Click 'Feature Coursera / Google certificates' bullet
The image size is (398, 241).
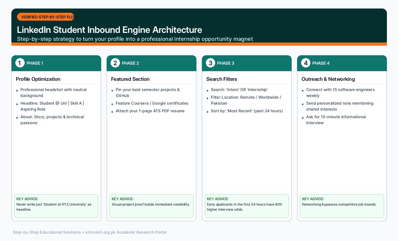tap(152, 103)
